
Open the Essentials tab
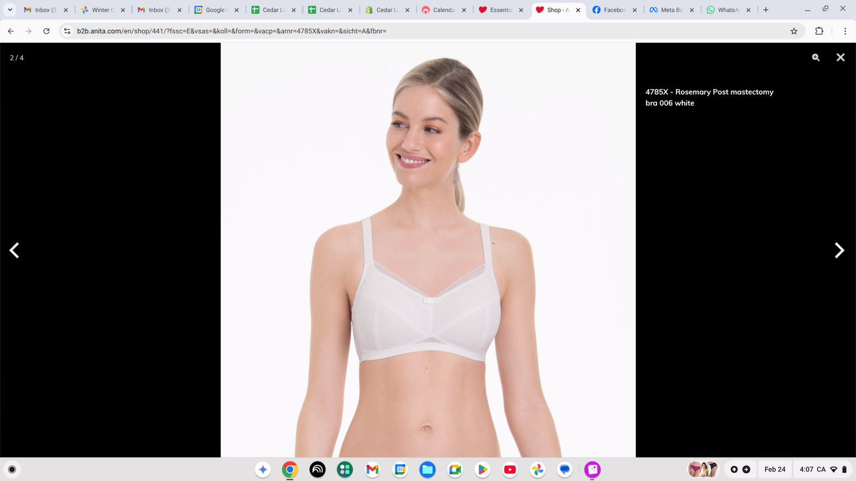click(499, 10)
